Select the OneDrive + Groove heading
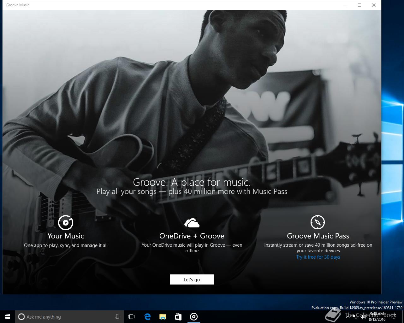 point(192,236)
